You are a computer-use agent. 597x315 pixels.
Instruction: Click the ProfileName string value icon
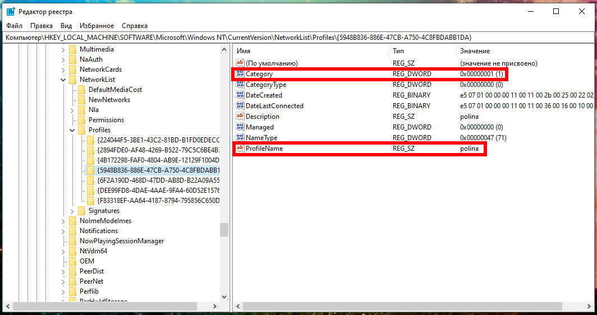(240, 149)
